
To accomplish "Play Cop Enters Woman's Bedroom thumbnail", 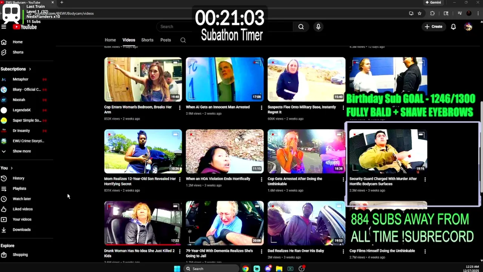I will click(143, 79).
